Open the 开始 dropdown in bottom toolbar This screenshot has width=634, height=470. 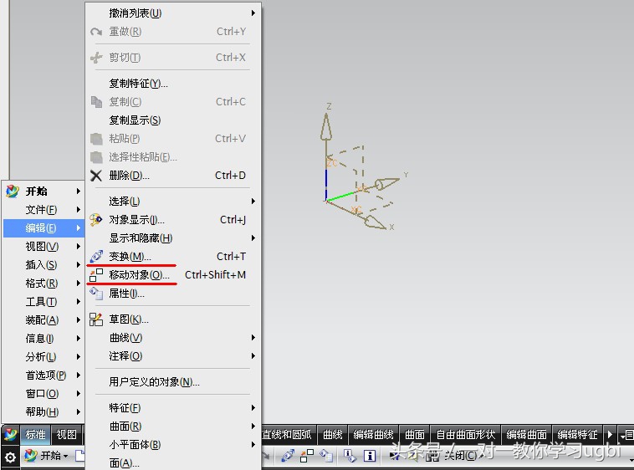(x=46, y=456)
